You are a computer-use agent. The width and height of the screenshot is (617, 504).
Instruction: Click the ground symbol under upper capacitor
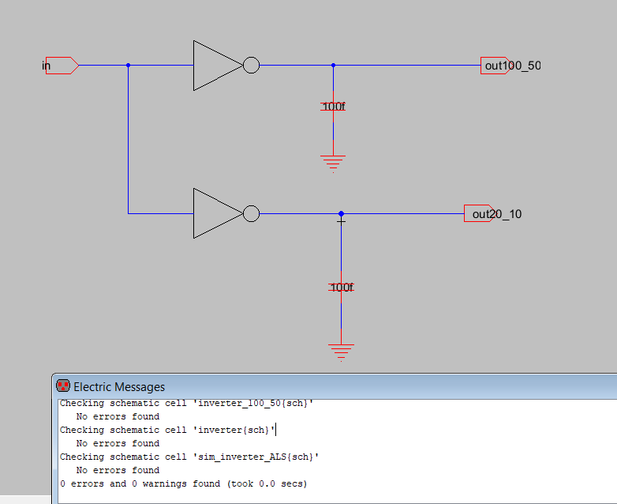333,164
